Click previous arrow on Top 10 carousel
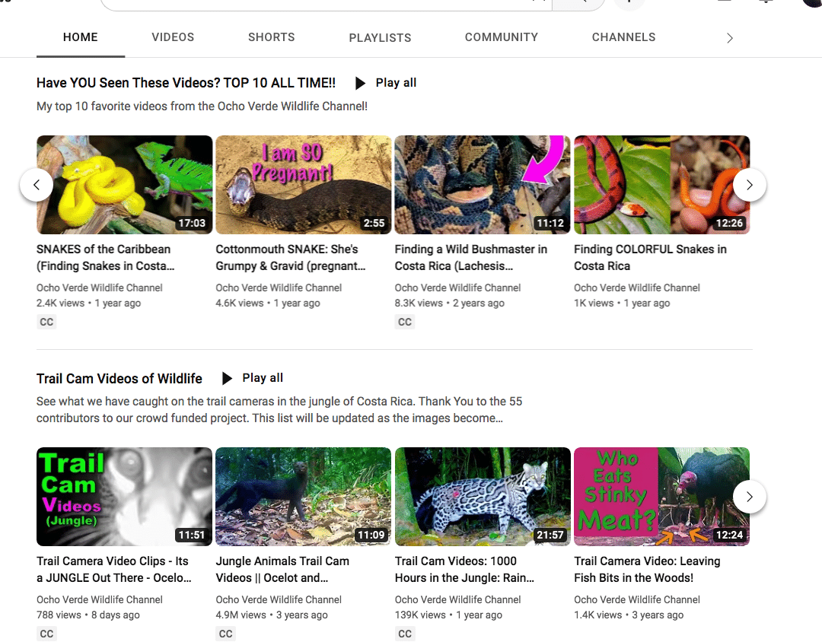The height and width of the screenshot is (642, 822). point(37,185)
